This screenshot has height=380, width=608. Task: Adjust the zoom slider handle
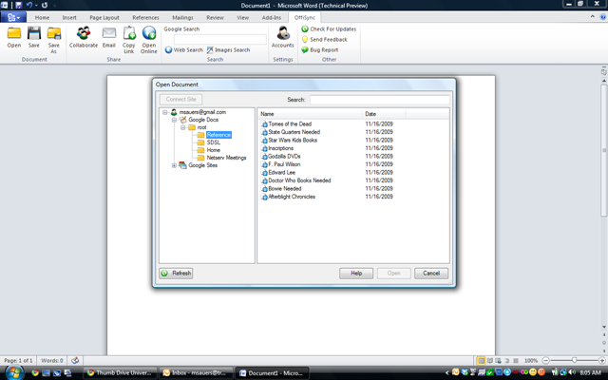click(574, 361)
